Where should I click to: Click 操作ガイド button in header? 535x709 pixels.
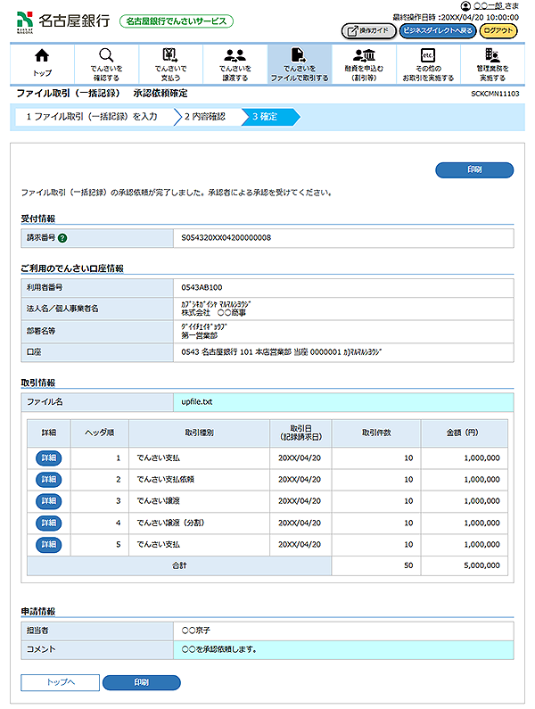click(368, 31)
